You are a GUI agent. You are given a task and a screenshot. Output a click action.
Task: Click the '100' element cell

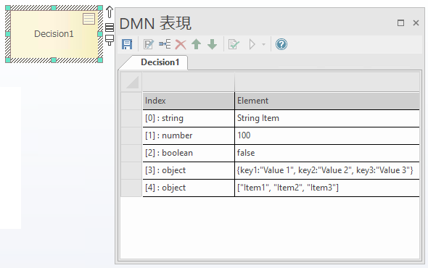pyautogui.click(x=327, y=135)
